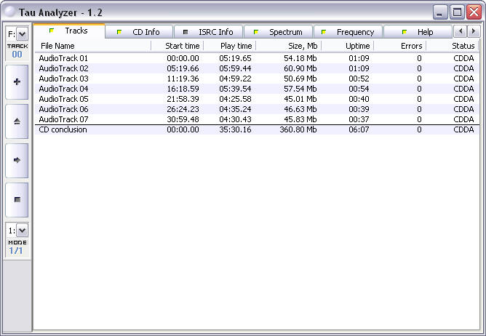Click the Errors column header
Viewport: 486px width, 336px height.
(400, 46)
